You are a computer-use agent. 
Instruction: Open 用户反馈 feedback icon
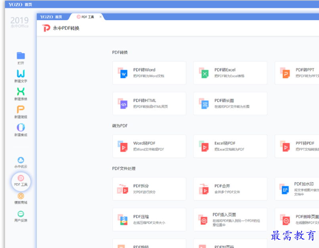21,214
